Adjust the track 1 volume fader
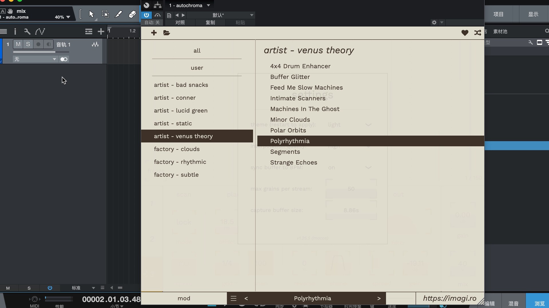Screen dimensions: 549x308 click(55, 52)
